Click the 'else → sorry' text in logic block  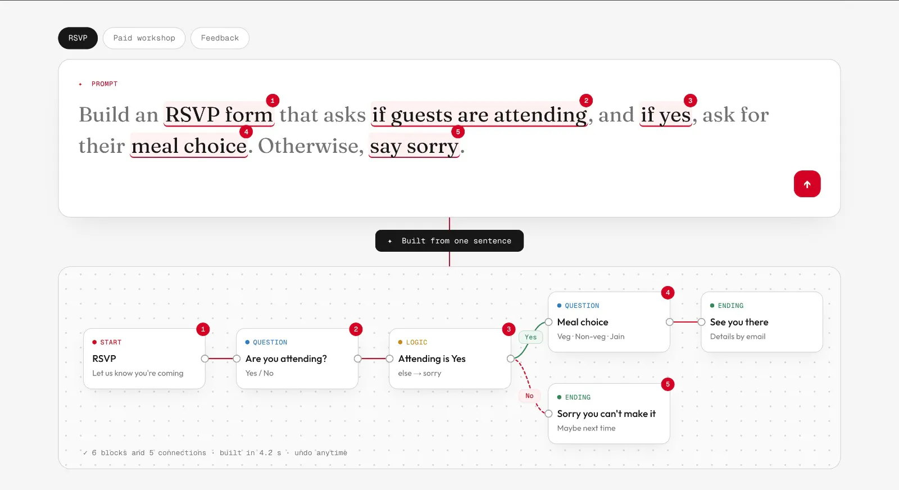click(420, 373)
